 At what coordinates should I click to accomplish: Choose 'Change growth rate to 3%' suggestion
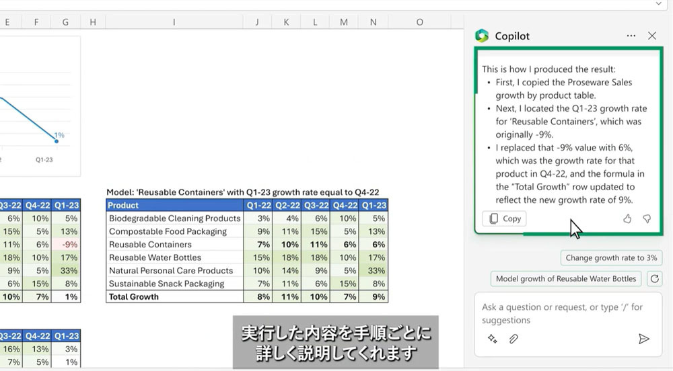click(611, 258)
